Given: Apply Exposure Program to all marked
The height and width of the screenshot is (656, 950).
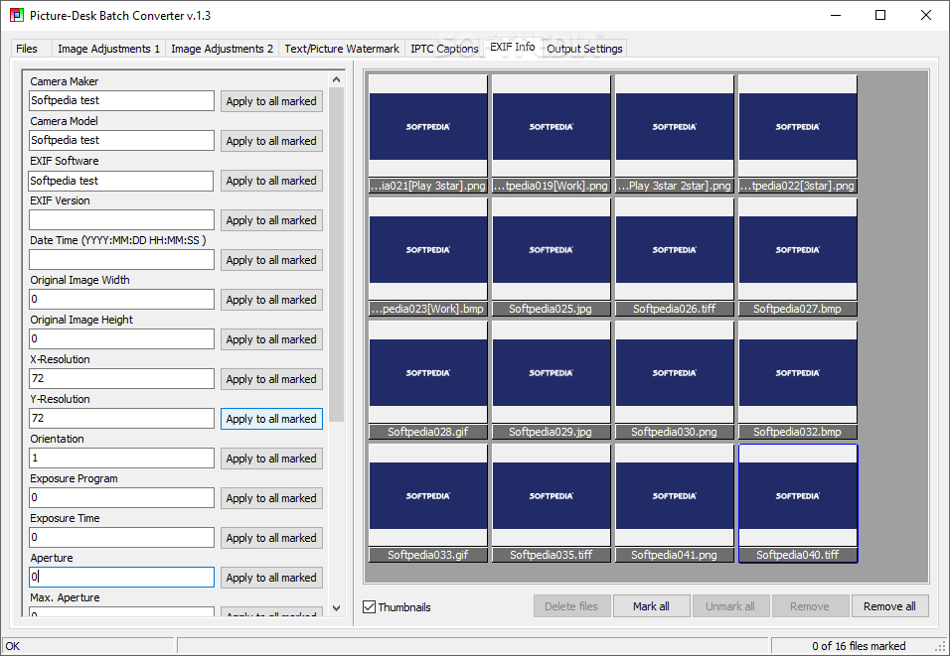Looking at the screenshot, I should [271, 498].
